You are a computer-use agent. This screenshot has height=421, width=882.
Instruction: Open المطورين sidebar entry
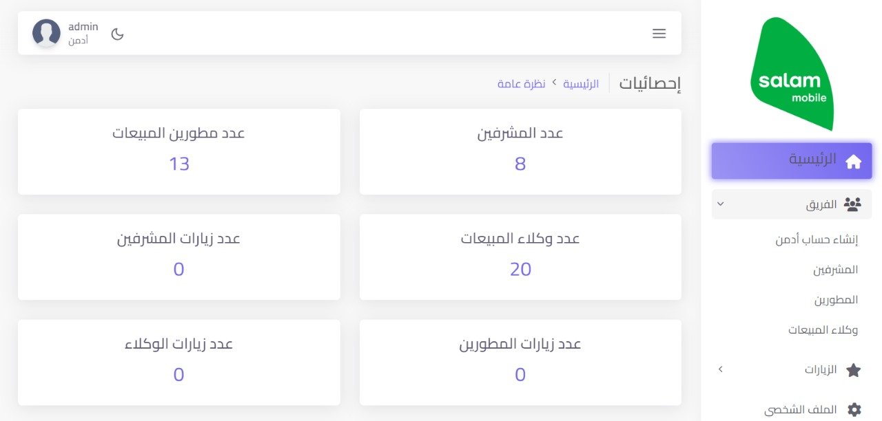coord(836,300)
